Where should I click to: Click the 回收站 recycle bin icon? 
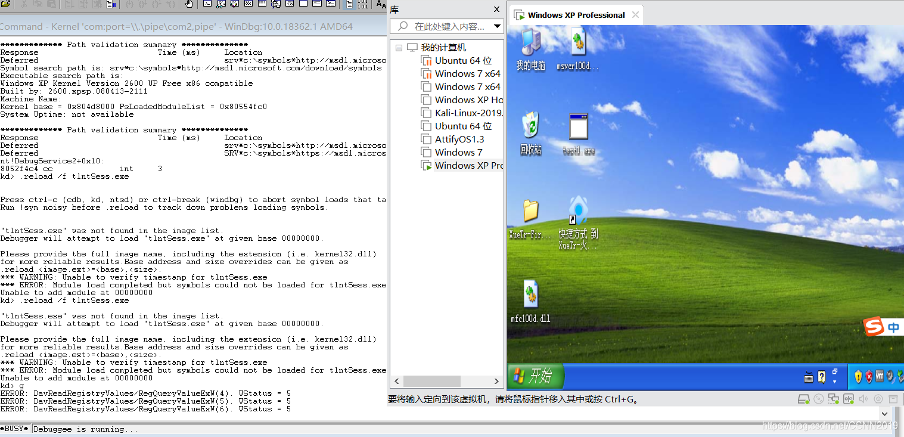(530, 134)
